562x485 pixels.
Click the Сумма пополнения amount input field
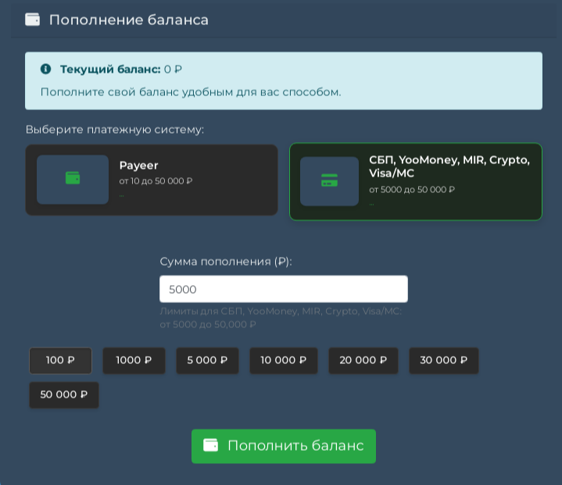(x=283, y=289)
